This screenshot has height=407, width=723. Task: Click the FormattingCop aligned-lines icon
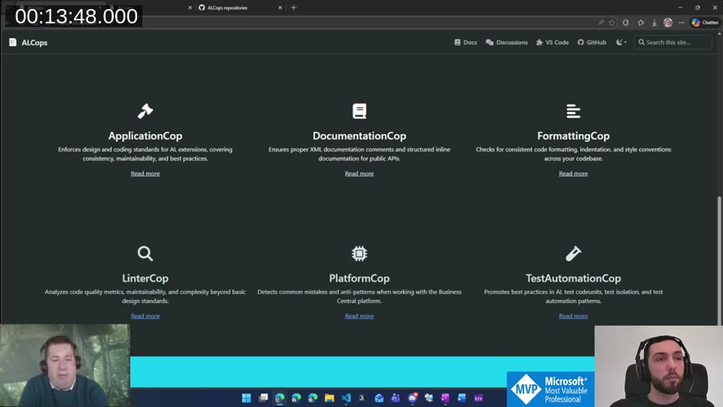(x=573, y=112)
